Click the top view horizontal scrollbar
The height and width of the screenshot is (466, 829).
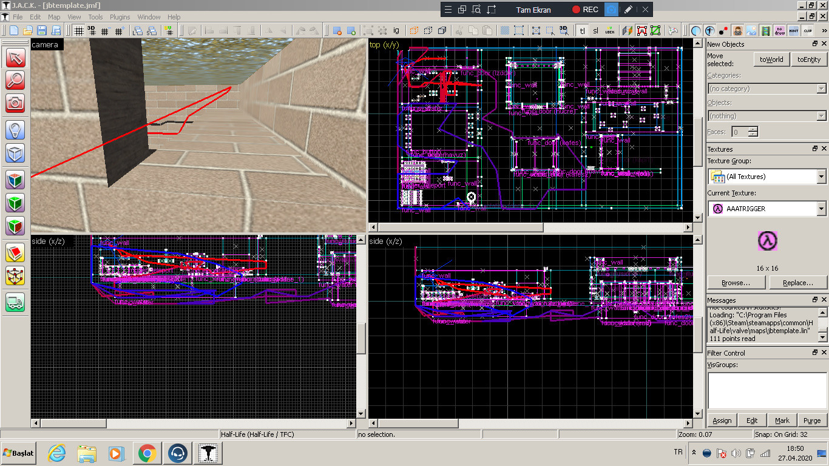530,227
